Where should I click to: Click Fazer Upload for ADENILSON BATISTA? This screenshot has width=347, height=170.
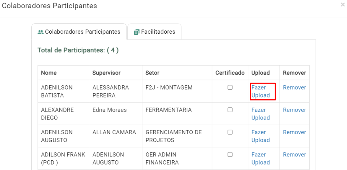tap(261, 91)
